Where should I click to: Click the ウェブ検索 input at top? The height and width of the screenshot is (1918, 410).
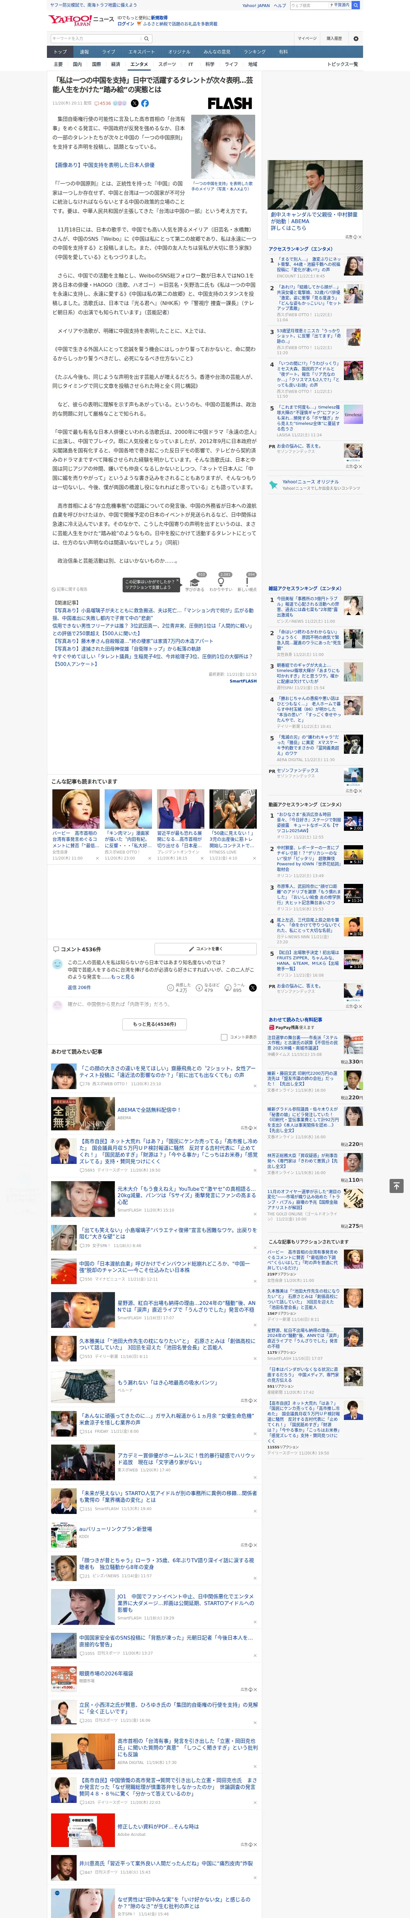point(309,5)
